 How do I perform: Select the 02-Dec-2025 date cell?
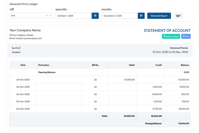coord(23,109)
